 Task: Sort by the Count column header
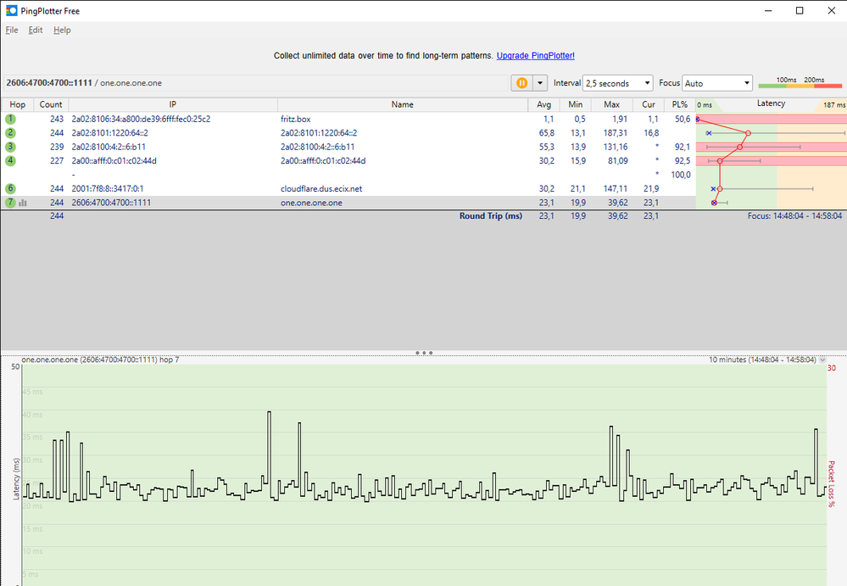pyautogui.click(x=51, y=105)
